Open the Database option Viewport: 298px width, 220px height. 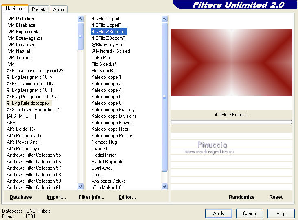(21, 197)
